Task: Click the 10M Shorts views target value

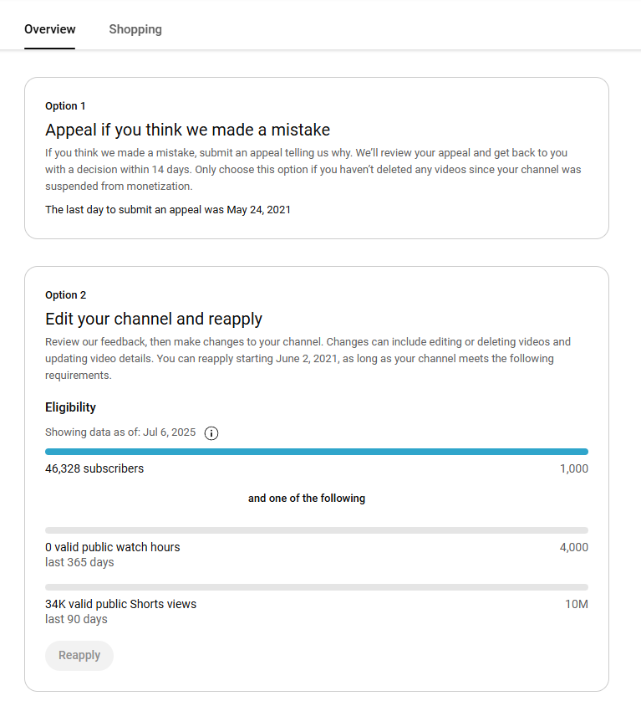Action: [576, 604]
